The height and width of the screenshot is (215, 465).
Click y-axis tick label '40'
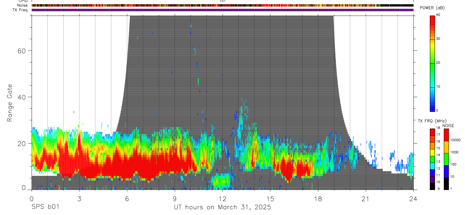coord(22,97)
